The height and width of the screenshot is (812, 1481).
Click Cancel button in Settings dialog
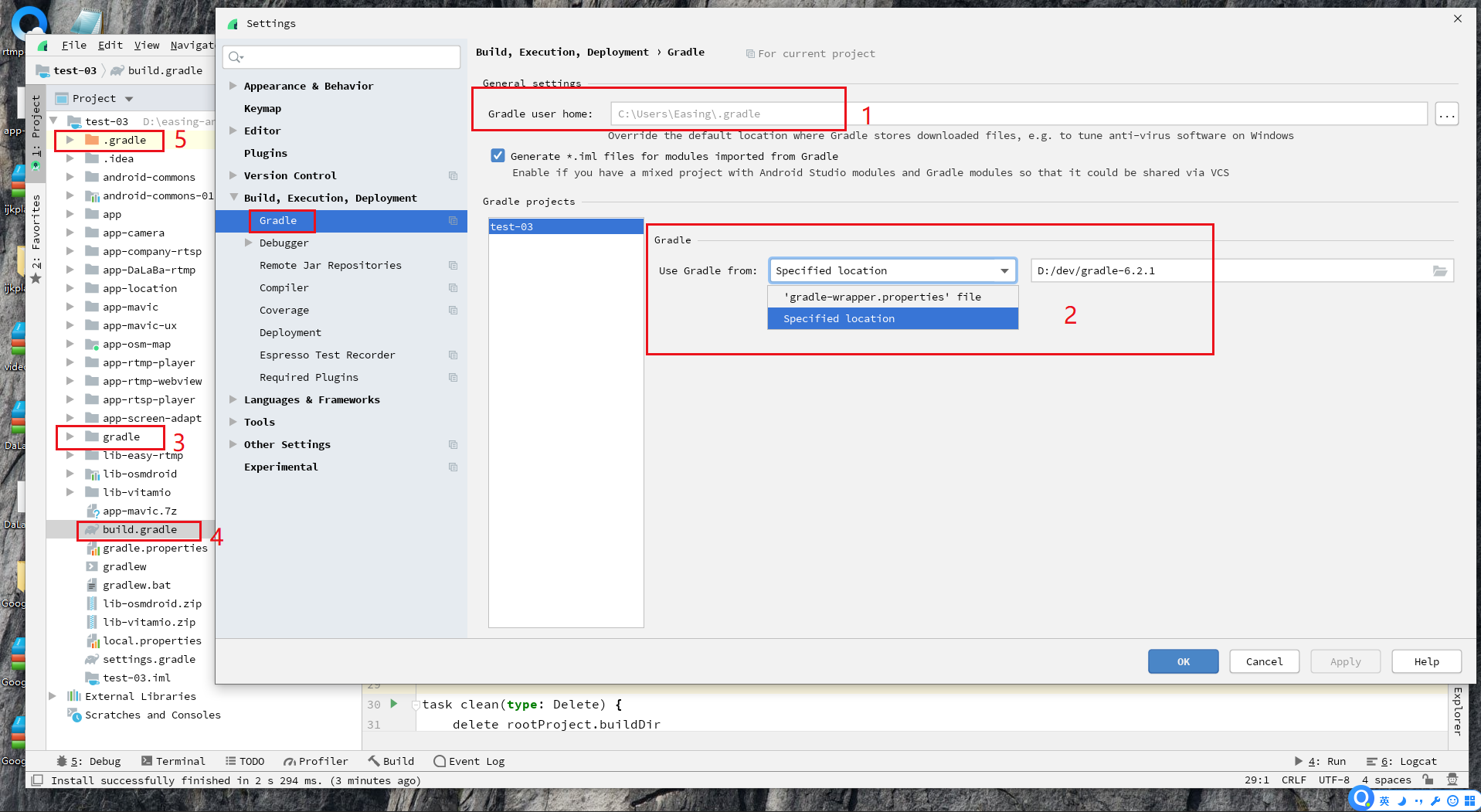point(1264,661)
